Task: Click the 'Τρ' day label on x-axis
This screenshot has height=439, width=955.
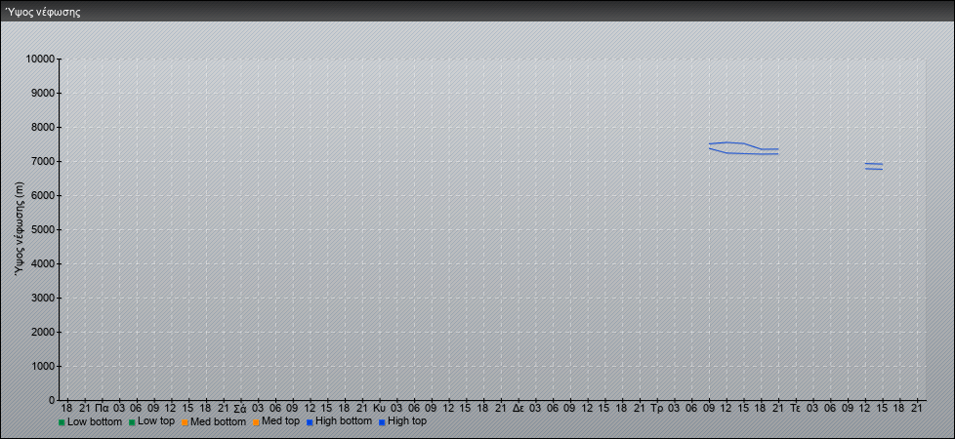Action: pos(656,408)
